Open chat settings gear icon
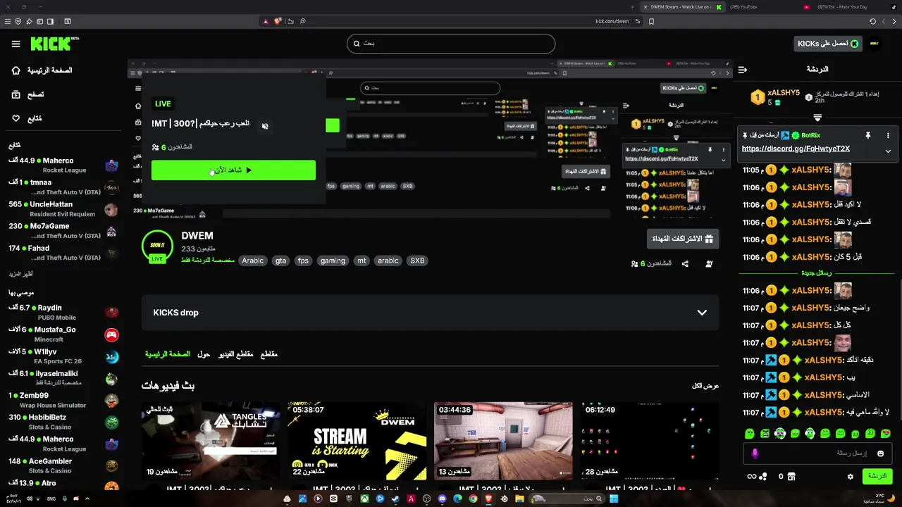Screen dimensions: 902x507 click(x=851, y=477)
